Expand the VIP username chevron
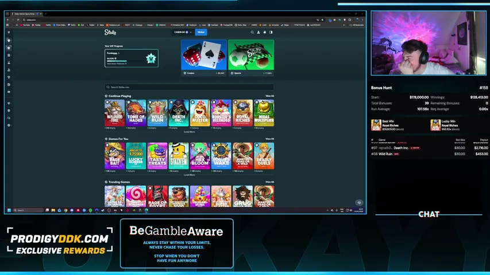 pyautogui.click(x=119, y=53)
